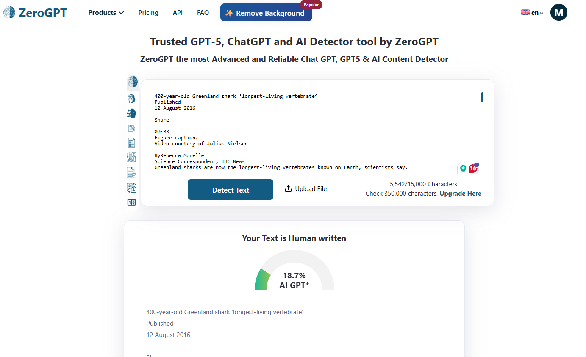Go to the Pricing page
Image resolution: width=586 pixels, height=357 pixels.
click(x=148, y=13)
